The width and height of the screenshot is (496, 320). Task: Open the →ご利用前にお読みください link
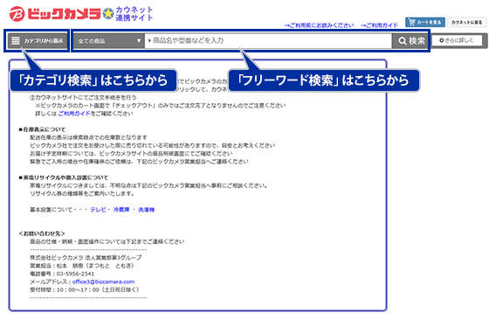[319, 25]
